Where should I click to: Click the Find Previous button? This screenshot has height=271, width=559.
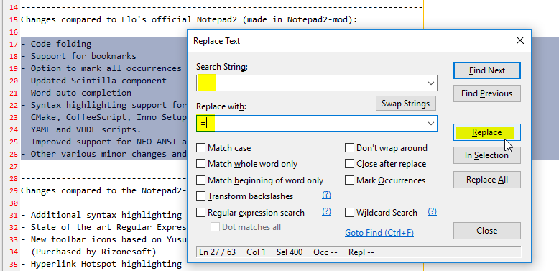486,93
